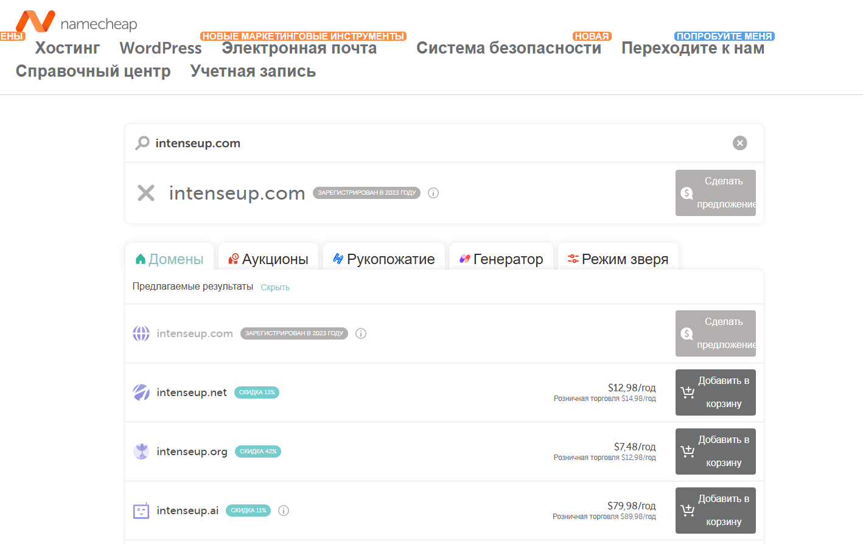Switch to the Аукционы tab
The height and width of the screenshot is (544, 863).
(268, 259)
